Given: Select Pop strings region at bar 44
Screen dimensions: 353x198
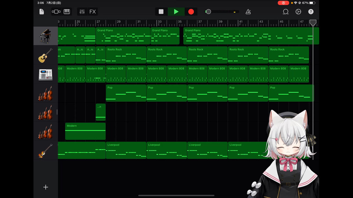Looking at the screenshot, I should tap(291, 93).
